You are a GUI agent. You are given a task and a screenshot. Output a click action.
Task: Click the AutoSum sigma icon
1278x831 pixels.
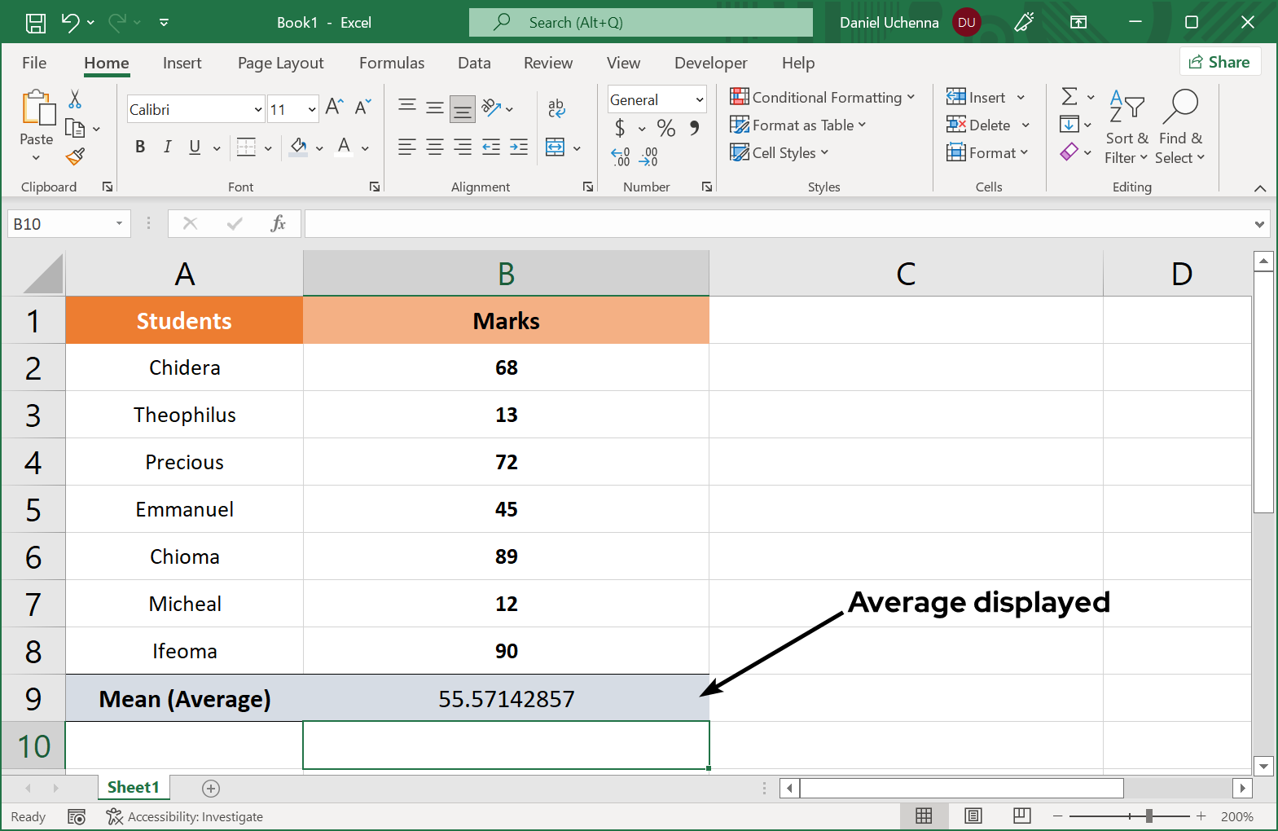pyautogui.click(x=1069, y=97)
